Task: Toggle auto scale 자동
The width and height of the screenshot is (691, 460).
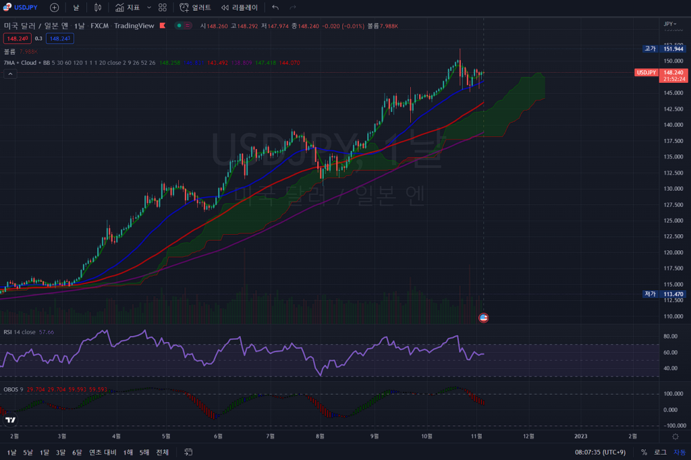Action: [x=679, y=452]
